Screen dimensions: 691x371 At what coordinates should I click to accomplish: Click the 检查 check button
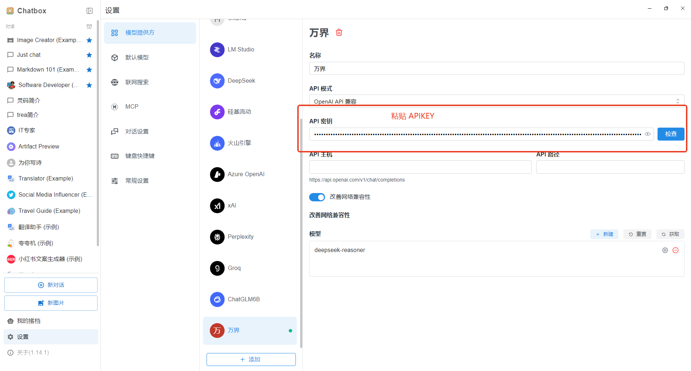click(671, 134)
